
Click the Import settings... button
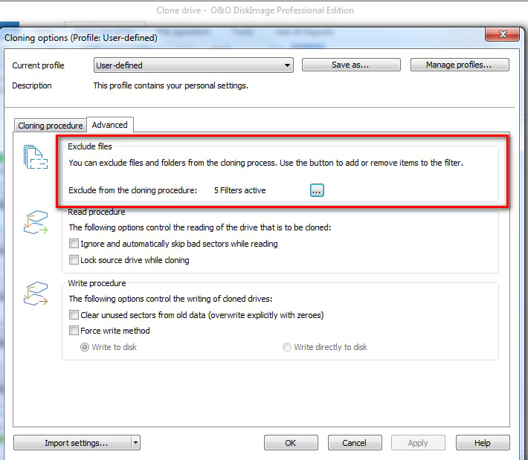73,443
